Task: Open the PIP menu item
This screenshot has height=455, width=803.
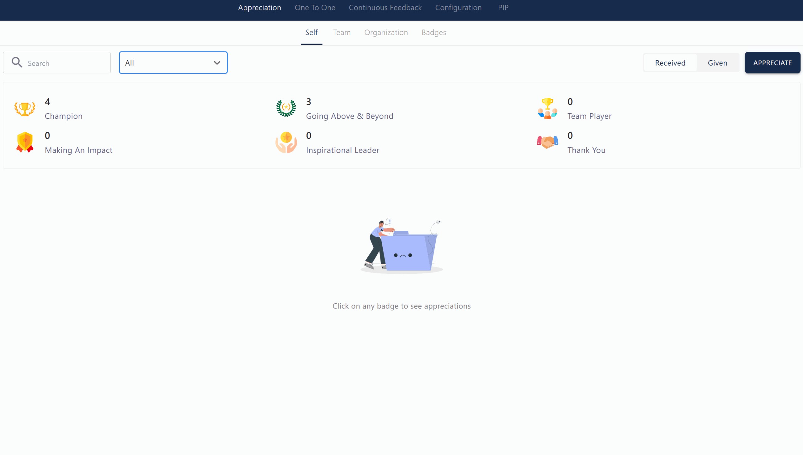Action: 503,8
